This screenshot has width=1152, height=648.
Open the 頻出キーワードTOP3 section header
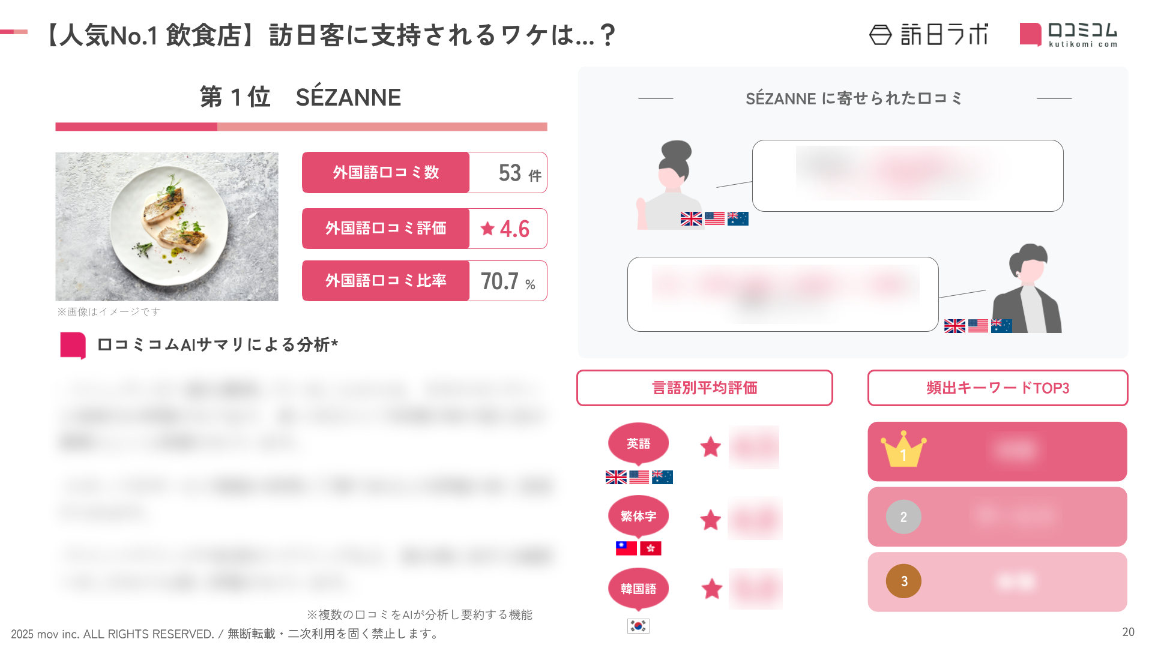pyautogui.click(x=997, y=388)
